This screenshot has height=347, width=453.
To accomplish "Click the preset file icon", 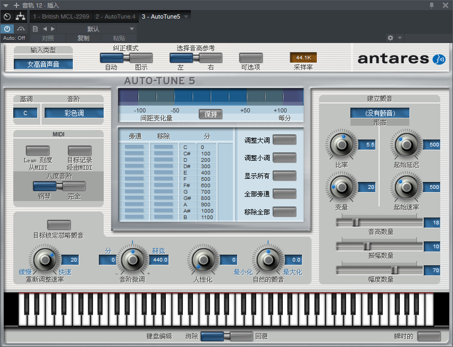I will (35, 29).
